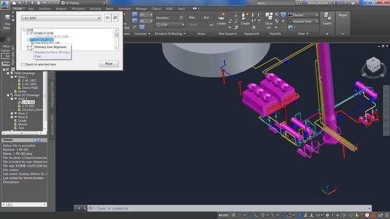Image resolution: width=390 pixels, height=219 pixels.
Task: Click the Open folder icon in quick access toolbar
Action: click(x=20, y=2)
